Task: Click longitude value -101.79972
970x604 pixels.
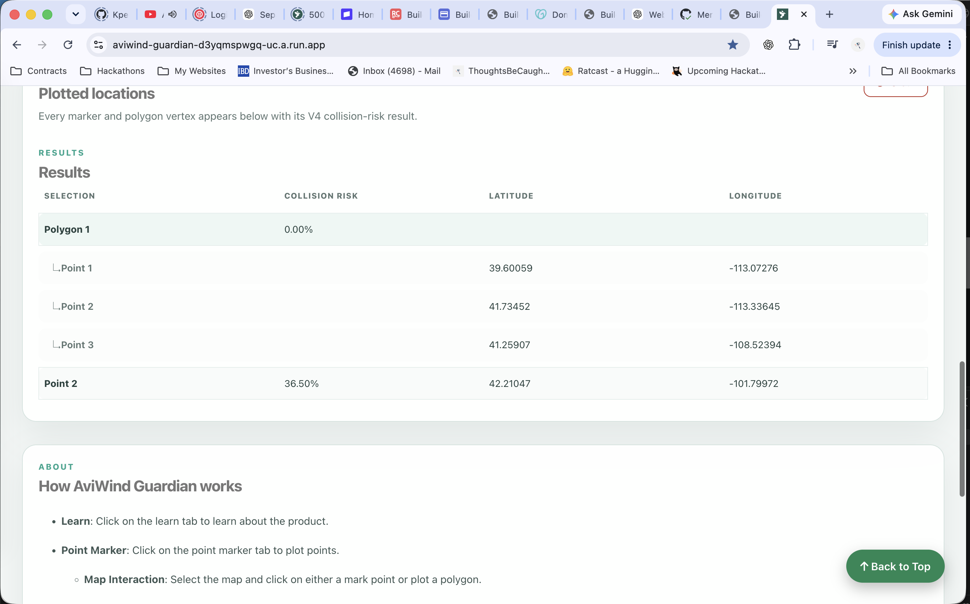Action: click(753, 383)
